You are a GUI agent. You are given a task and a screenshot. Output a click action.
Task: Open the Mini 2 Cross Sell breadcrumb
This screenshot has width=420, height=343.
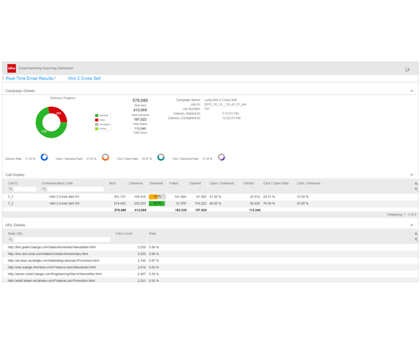85,78
